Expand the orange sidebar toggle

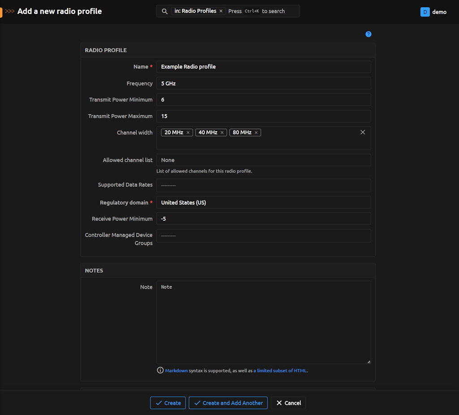(1, 12)
